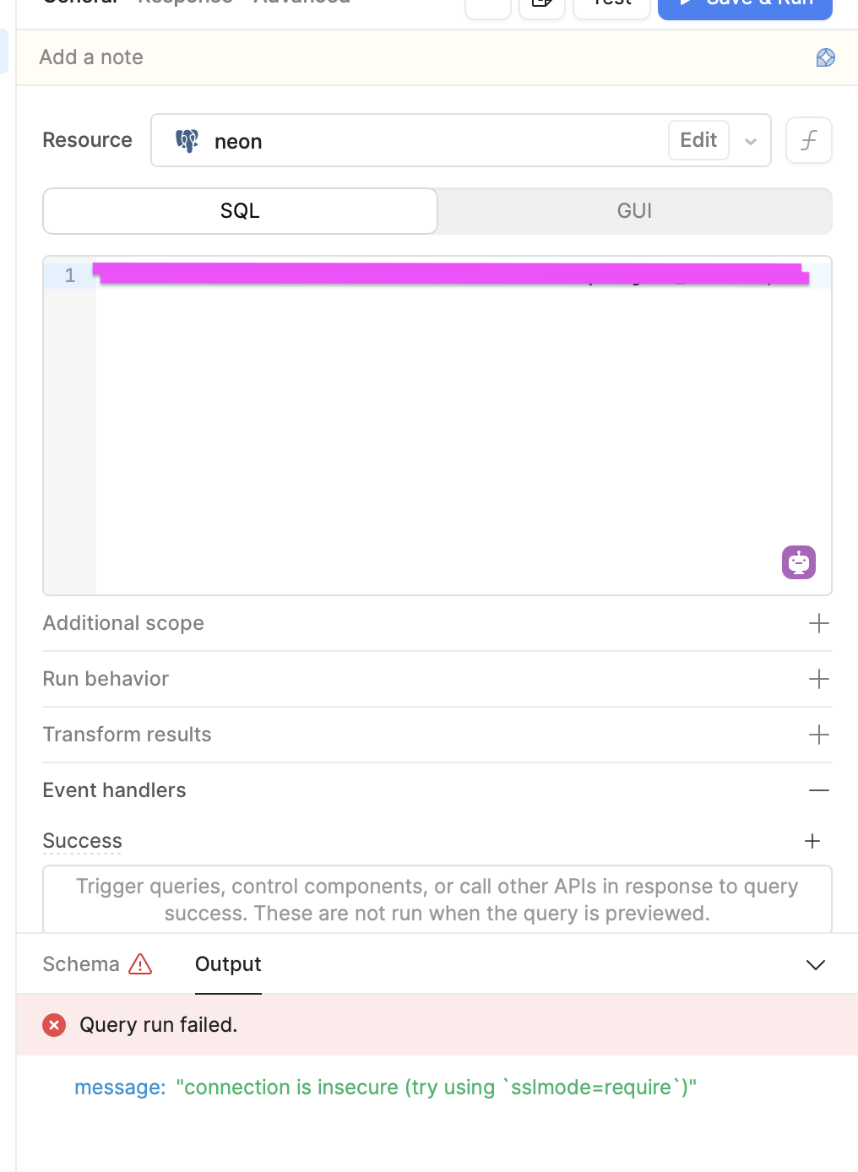This screenshot has height=1172, width=858.
Task: Expand the Transform results section
Action: click(437, 735)
